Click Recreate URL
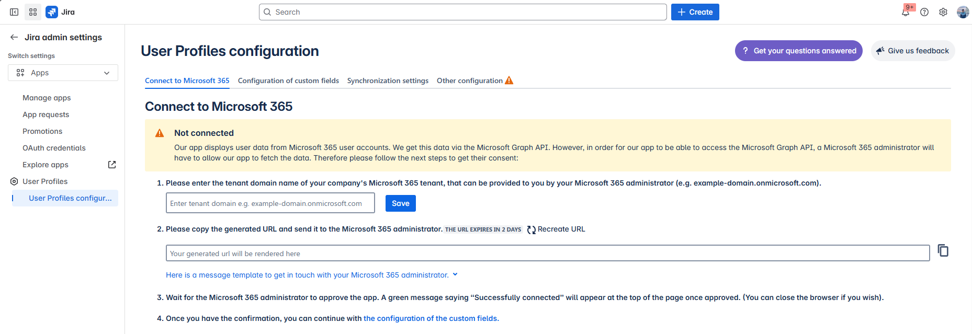Image resolution: width=972 pixels, height=334 pixels. (556, 229)
